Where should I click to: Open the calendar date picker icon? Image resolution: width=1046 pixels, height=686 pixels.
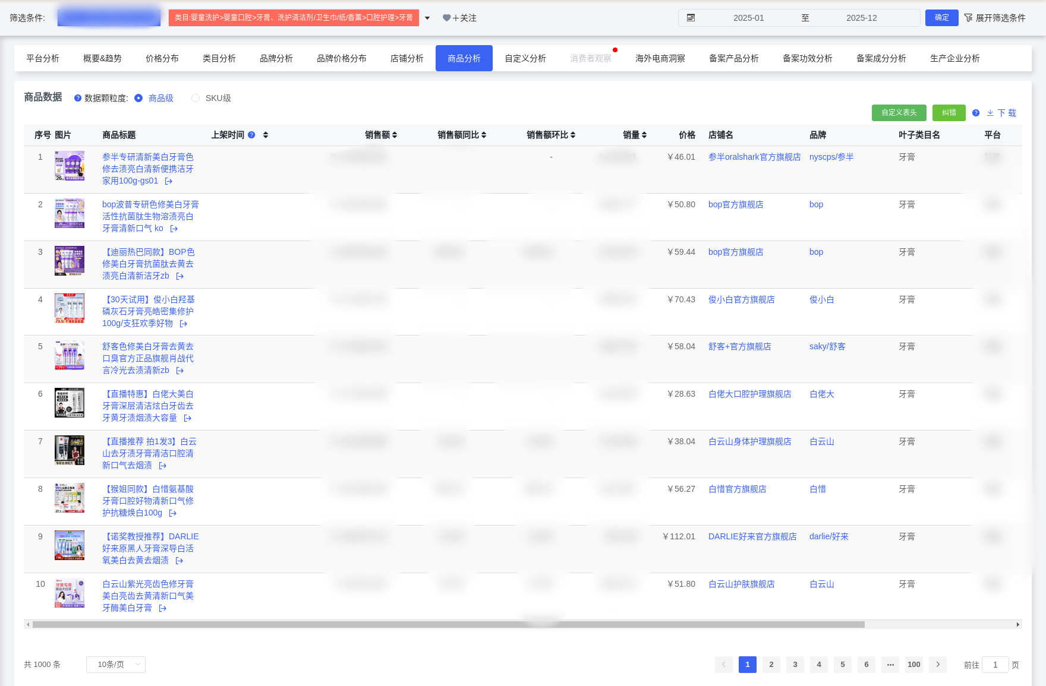pos(691,18)
